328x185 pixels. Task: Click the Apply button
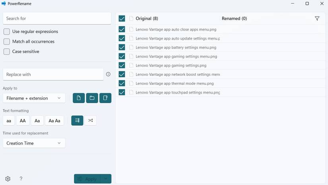click(87, 179)
